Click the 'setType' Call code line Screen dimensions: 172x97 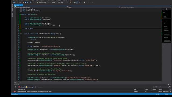click(x=49, y=71)
